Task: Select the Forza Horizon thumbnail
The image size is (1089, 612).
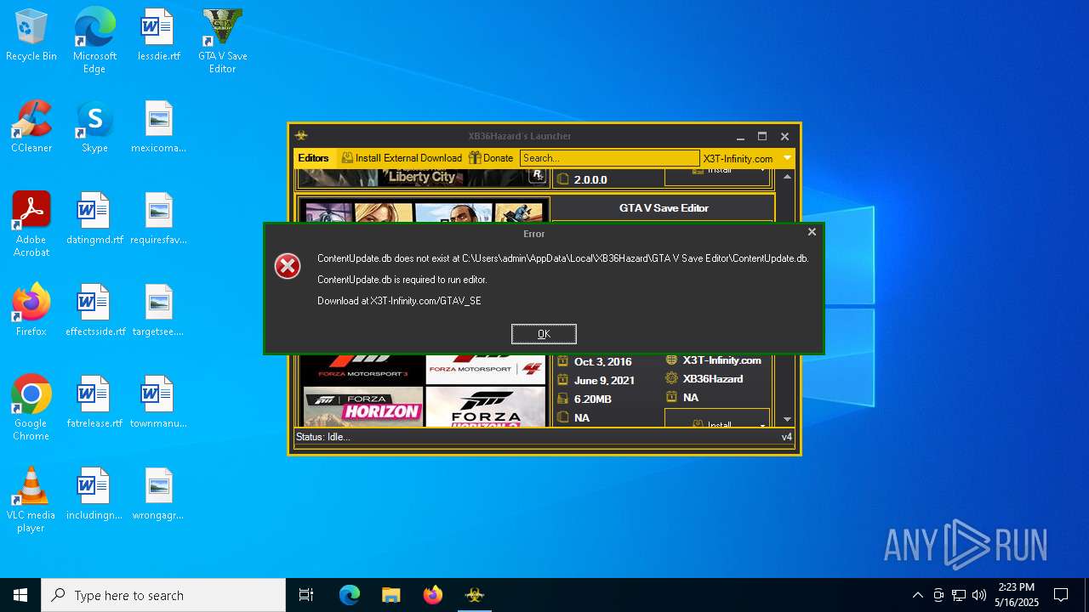Action: [363, 406]
